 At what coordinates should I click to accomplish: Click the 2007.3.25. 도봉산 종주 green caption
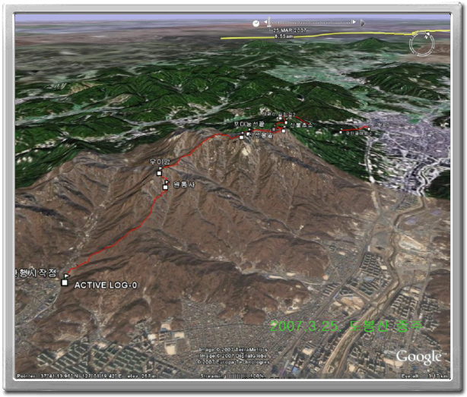click(346, 326)
